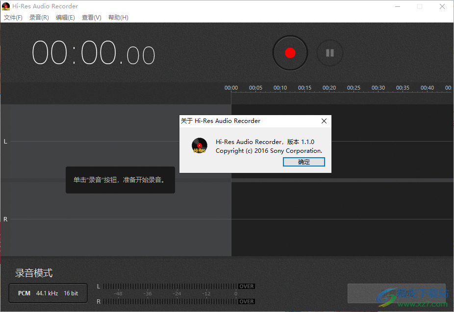Close the About Hi-Res Audio Recorder dialog
454x312 pixels.
pyautogui.click(x=324, y=121)
